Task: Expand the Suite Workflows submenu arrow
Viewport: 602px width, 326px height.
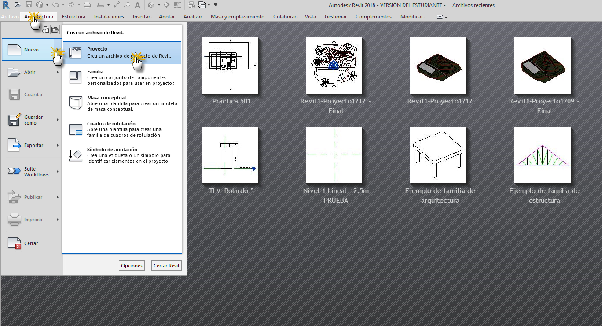Action: click(x=58, y=172)
